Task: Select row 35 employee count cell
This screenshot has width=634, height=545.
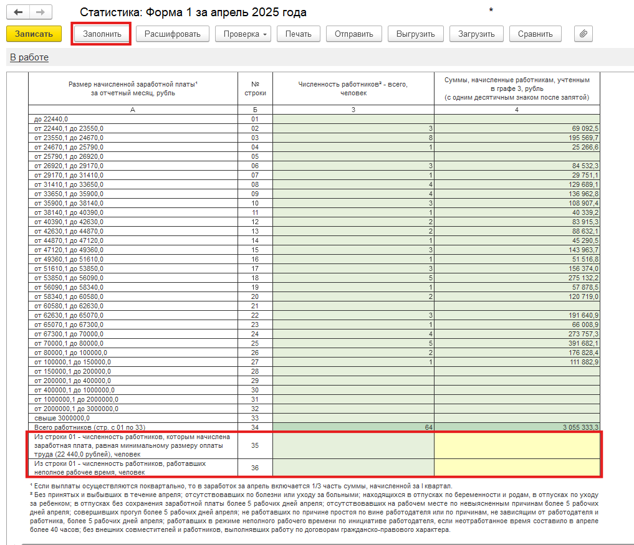Action: point(353,445)
